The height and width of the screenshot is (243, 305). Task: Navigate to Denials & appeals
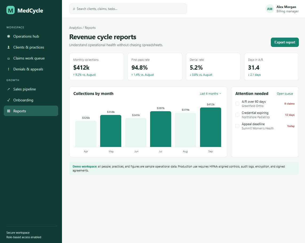click(31, 69)
